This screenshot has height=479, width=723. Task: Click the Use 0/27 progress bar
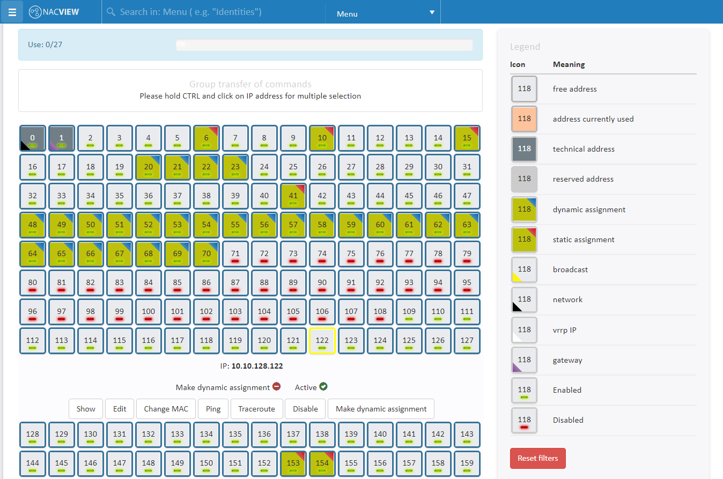(x=324, y=44)
